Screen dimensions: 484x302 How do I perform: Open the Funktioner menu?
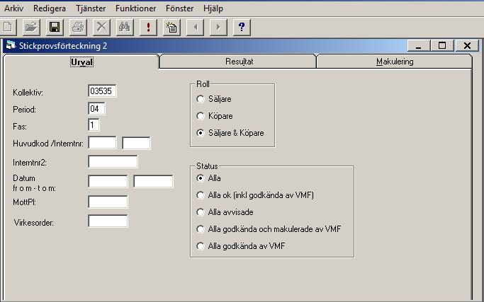[136, 8]
